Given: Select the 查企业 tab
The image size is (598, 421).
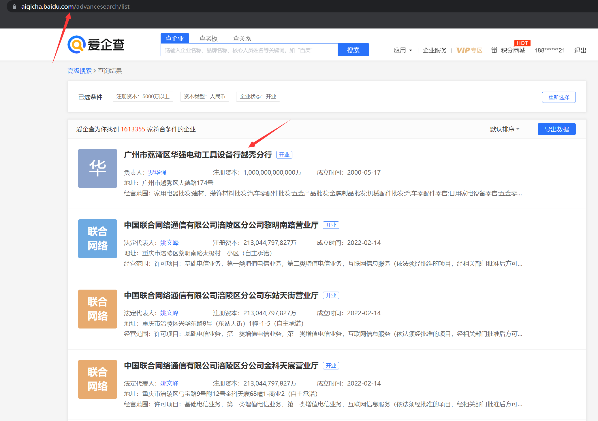Looking at the screenshot, I should [174, 38].
